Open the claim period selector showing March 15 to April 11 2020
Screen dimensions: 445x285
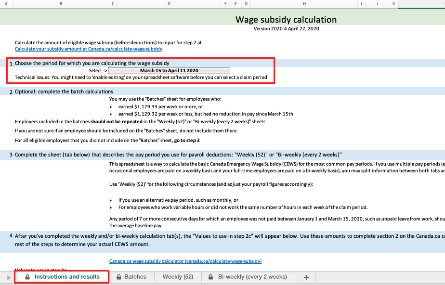click(x=170, y=70)
